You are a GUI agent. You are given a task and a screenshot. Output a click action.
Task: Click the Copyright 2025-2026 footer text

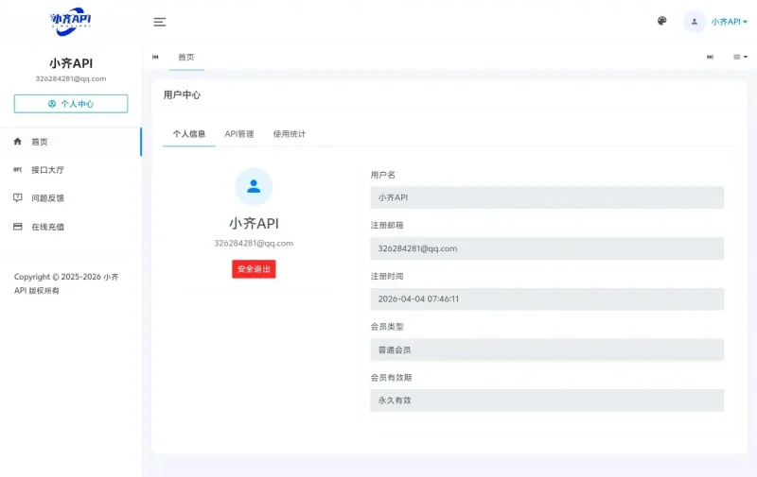pyautogui.click(x=66, y=283)
